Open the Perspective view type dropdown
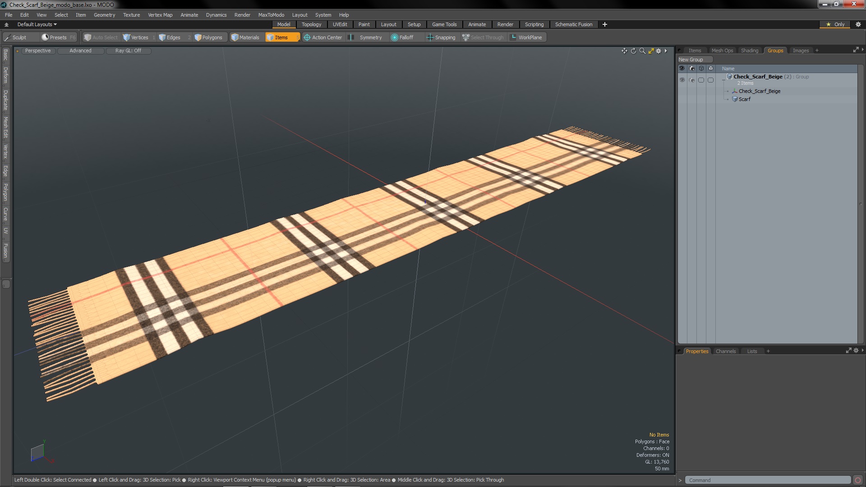Image resolution: width=866 pixels, height=487 pixels. click(x=38, y=51)
